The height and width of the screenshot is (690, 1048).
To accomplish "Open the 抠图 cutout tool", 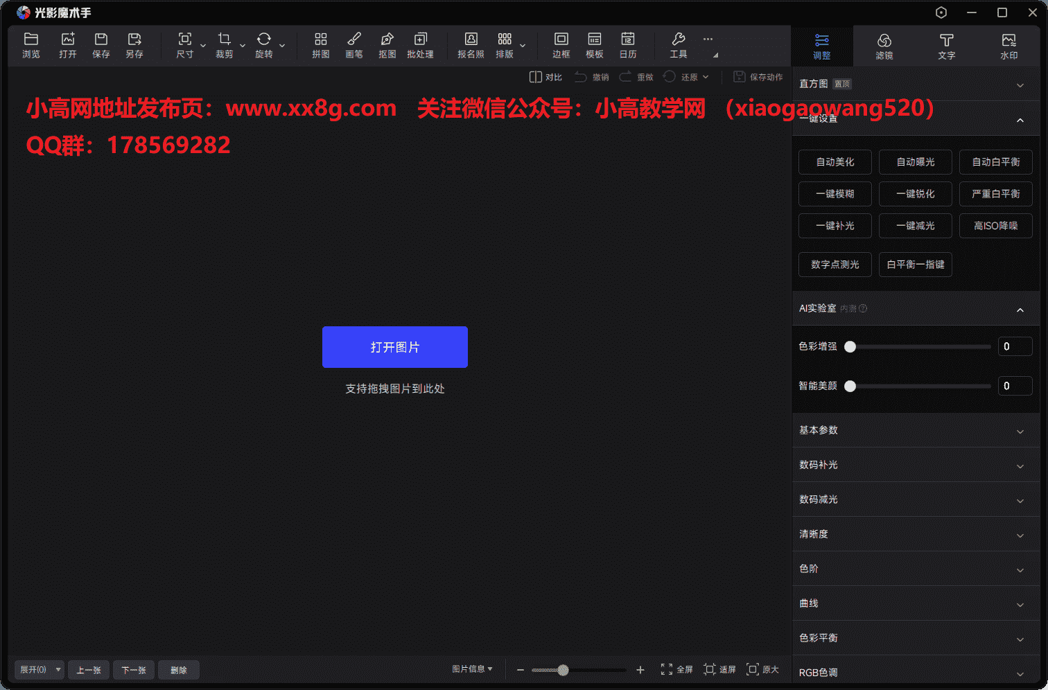I will (387, 45).
